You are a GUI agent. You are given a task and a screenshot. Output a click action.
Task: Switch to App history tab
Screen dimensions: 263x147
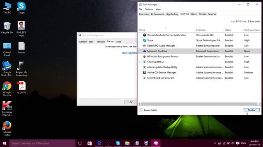point(172,14)
